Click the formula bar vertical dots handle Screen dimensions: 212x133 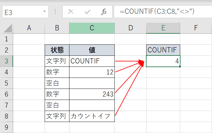point(55,12)
